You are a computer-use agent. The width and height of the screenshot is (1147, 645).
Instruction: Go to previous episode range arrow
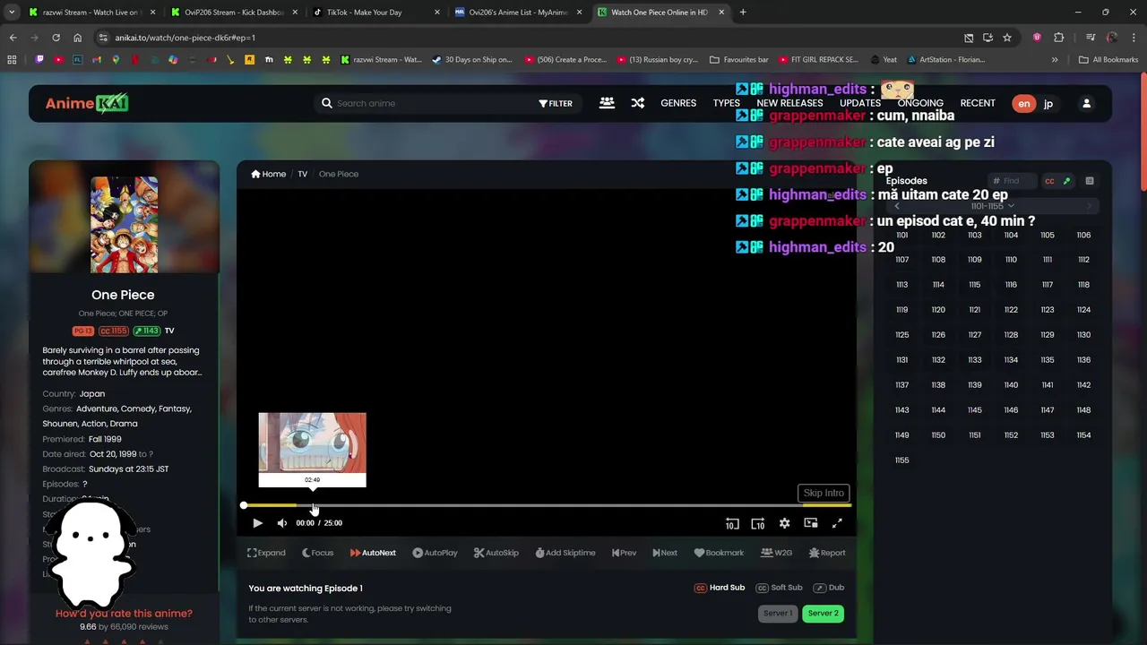point(897,206)
